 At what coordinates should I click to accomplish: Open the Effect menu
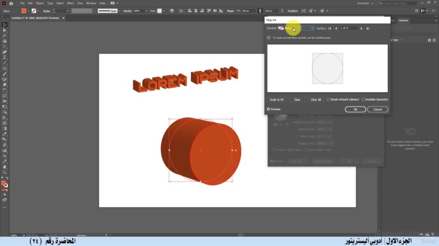[x=70, y=4]
